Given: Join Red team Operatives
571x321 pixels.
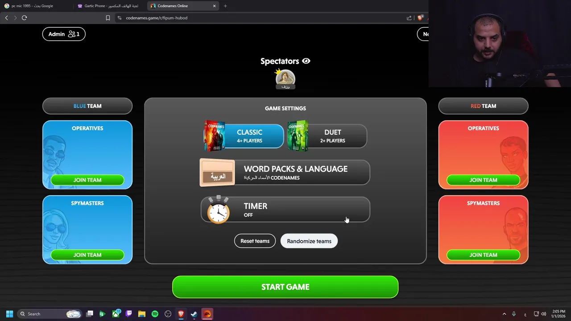Looking at the screenshot, I should coord(483,180).
